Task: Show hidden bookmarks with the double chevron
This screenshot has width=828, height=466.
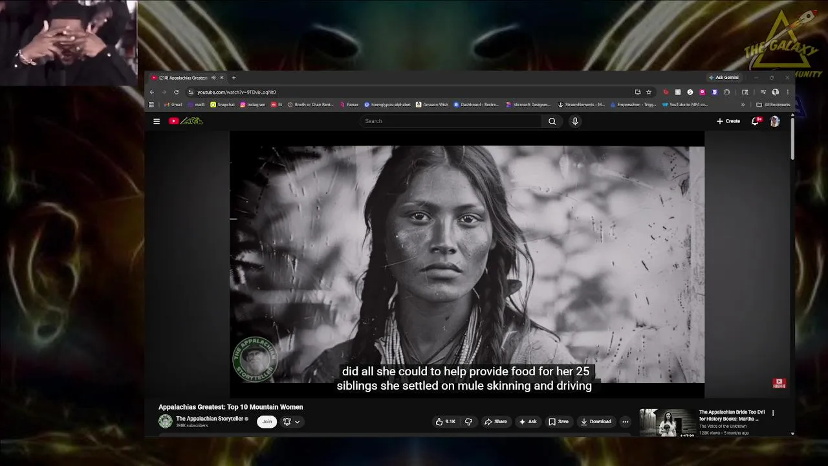Action: click(743, 104)
